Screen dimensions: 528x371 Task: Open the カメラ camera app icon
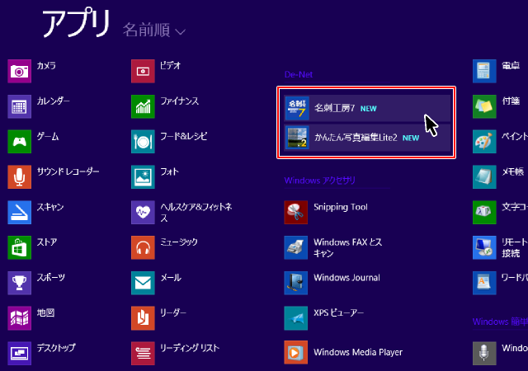pos(20,71)
